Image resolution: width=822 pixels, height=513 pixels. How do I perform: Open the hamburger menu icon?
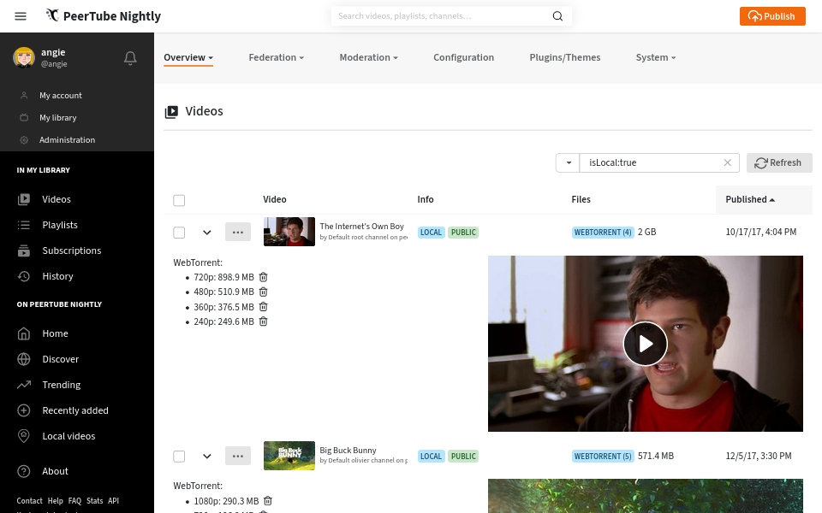[21, 16]
